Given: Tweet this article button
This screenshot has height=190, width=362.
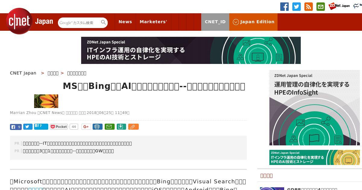Looking at the screenshot, I should pyautogui.click(x=28, y=127).
